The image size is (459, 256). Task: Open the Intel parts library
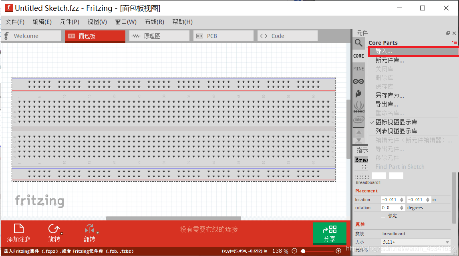(x=358, y=120)
